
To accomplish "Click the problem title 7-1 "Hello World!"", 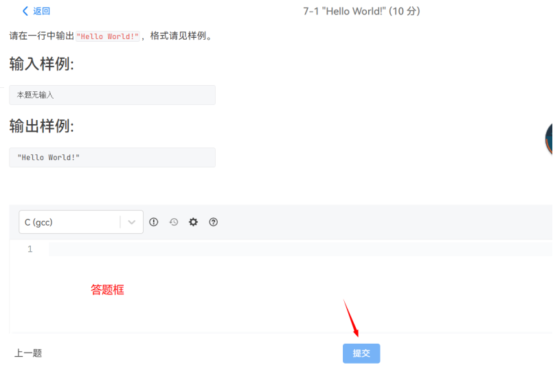I will pyautogui.click(x=361, y=11).
